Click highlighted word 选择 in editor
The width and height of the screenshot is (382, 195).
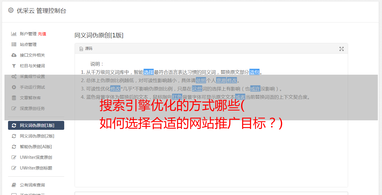click(149, 72)
